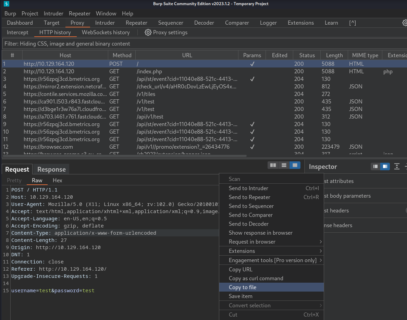Dock the Inspector panel on the right
This screenshot has width=407, height=320.
(385, 167)
